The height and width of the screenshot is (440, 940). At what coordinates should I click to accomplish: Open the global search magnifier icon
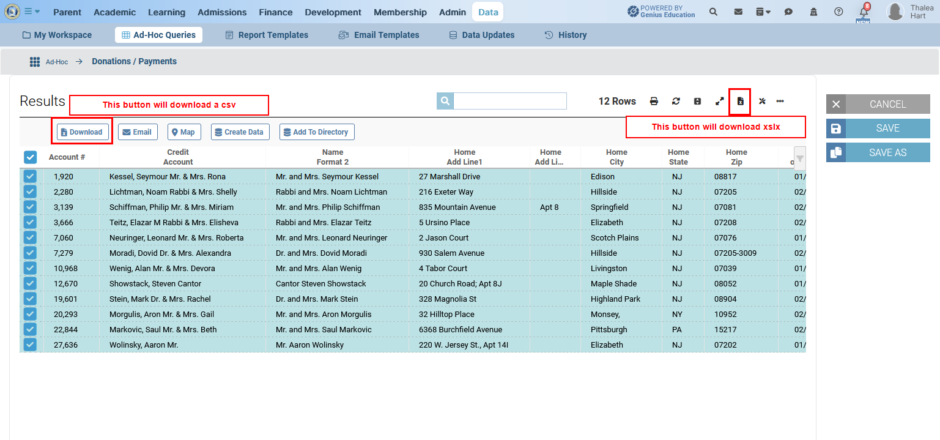(713, 12)
